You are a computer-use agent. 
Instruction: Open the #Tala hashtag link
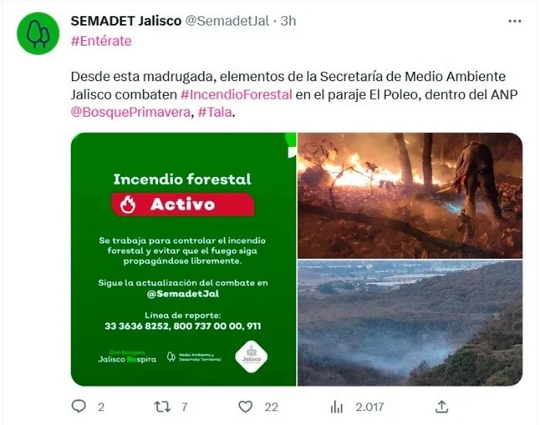coord(215,112)
